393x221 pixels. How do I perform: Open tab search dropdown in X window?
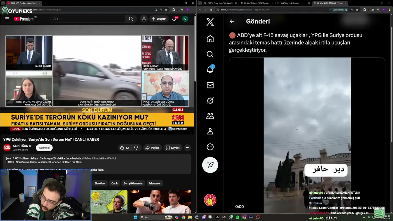(x=200, y=3)
